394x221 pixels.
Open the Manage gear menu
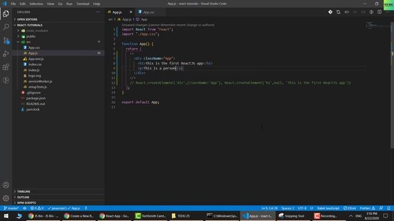coord(6,198)
